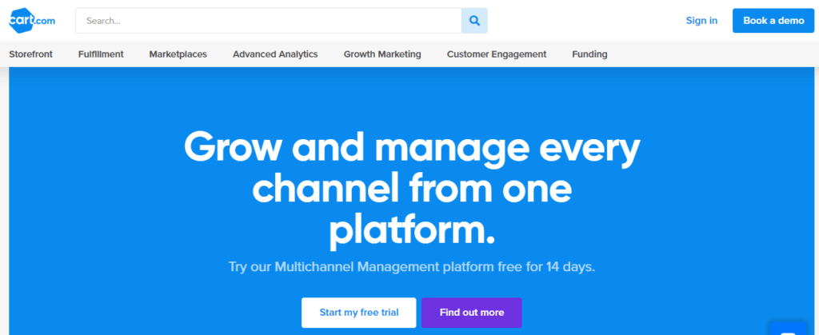Click the "com" part of logo

46,22
